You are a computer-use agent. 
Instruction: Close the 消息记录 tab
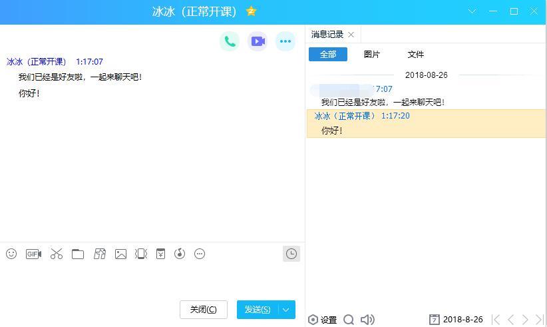[351, 35]
